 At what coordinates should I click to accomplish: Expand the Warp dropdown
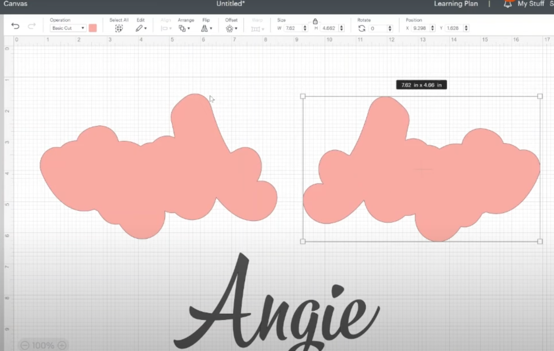[257, 29]
